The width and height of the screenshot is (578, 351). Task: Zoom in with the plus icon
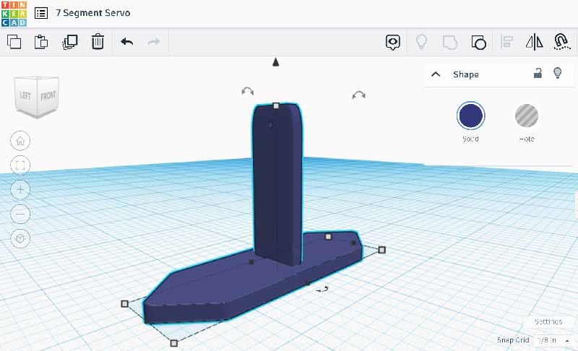click(21, 190)
